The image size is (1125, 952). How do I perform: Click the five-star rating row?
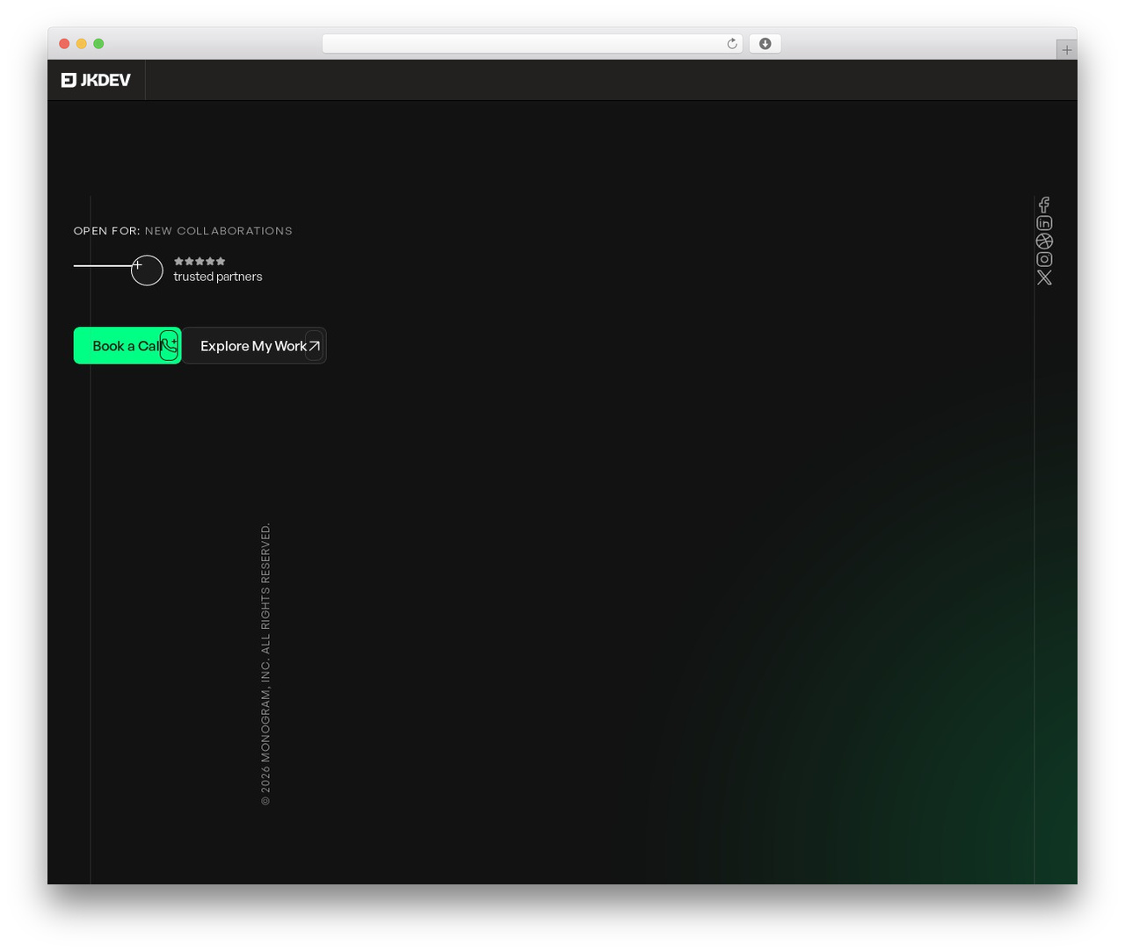[200, 261]
